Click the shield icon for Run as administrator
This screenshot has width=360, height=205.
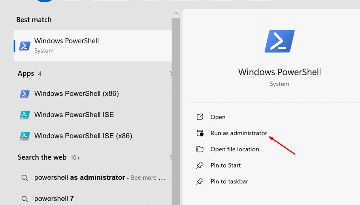click(x=200, y=133)
